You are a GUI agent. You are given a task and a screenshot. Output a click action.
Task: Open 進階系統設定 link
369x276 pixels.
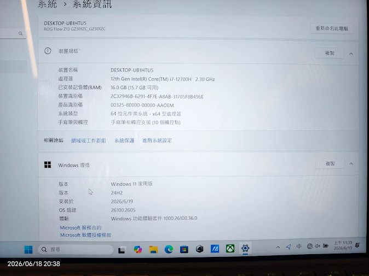(x=157, y=140)
